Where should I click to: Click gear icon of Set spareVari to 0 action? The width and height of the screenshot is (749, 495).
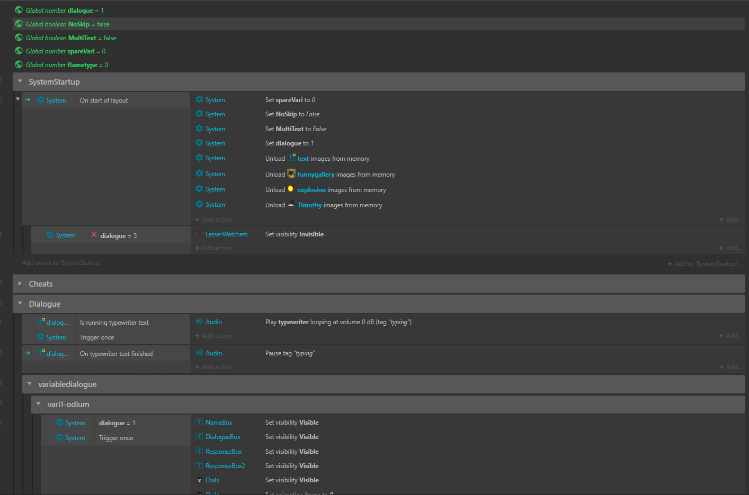click(199, 99)
